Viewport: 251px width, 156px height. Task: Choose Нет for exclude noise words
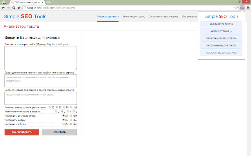(x=71, y=115)
